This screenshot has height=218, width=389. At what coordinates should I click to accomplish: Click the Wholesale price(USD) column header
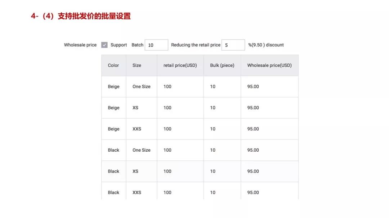(269, 65)
